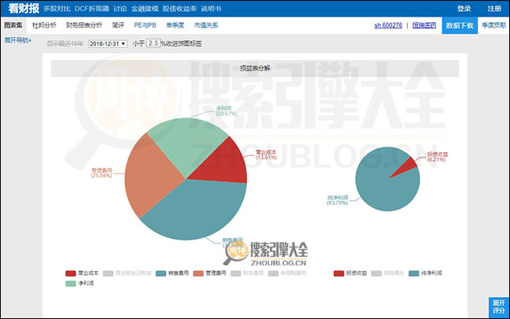Viewport: 510px width, 319px height.
Task: Open 股债收益率 page
Action: click(179, 9)
